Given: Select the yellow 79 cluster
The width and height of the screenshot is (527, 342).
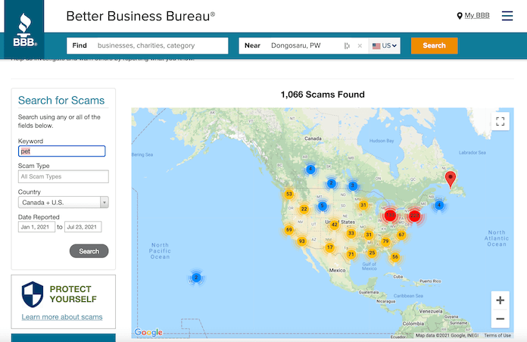Looking at the screenshot, I should [385, 241].
